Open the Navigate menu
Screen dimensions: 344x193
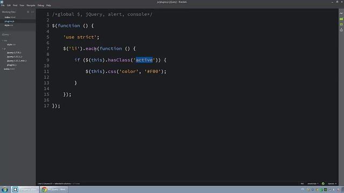point(31,5)
